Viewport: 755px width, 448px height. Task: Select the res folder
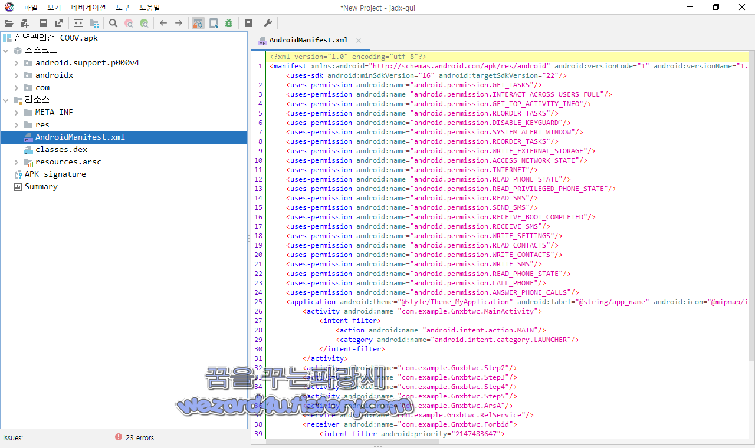pyautogui.click(x=42, y=124)
